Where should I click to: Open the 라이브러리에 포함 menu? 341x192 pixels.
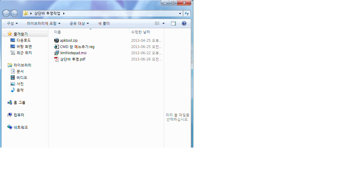tap(44, 23)
